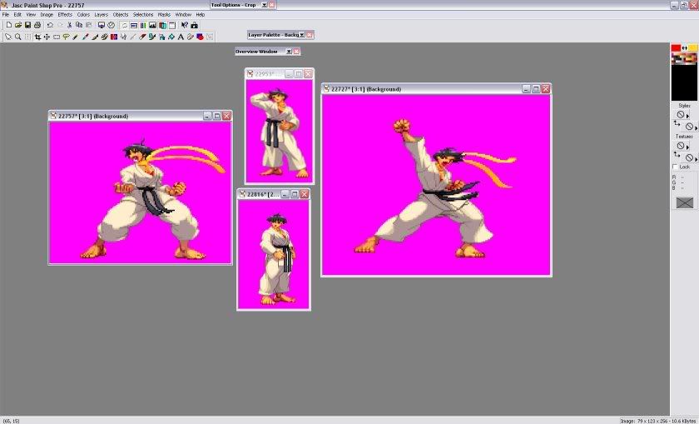The height and width of the screenshot is (424, 699).
Task: Open background texture flyout arrow
Action: point(697,159)
